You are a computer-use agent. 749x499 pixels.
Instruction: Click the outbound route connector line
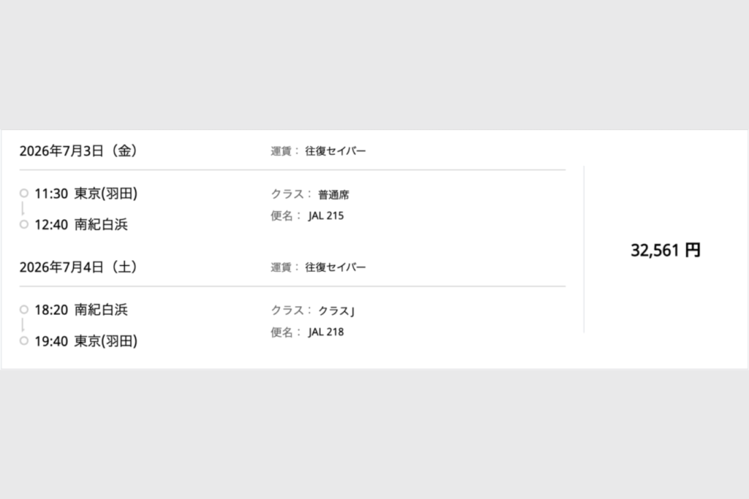coord(23,208)
